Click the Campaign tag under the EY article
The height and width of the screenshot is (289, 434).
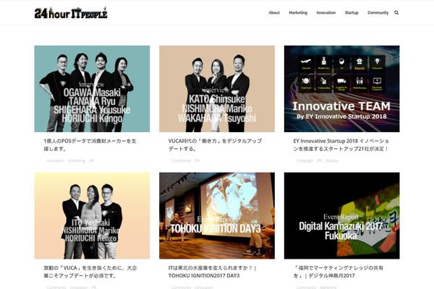305,160
